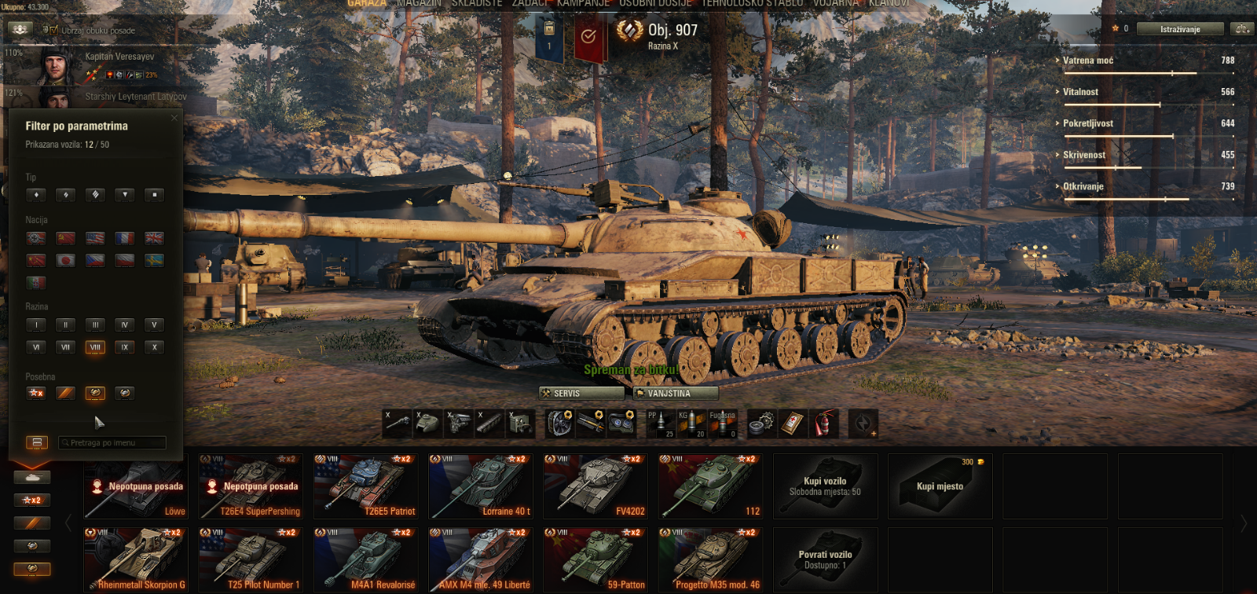Select the fire extinguisher consumable

click(823, 423)
